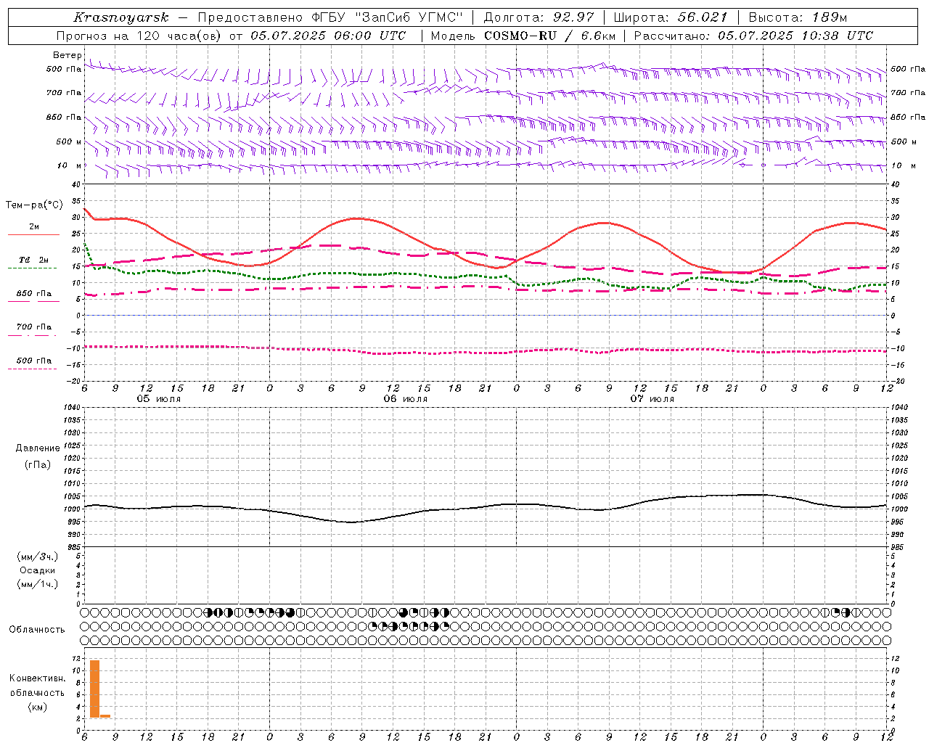Viewport: 929px width, 743px height.
Task: Click the '07 июля' date label
Action: (x=652, y=399)
